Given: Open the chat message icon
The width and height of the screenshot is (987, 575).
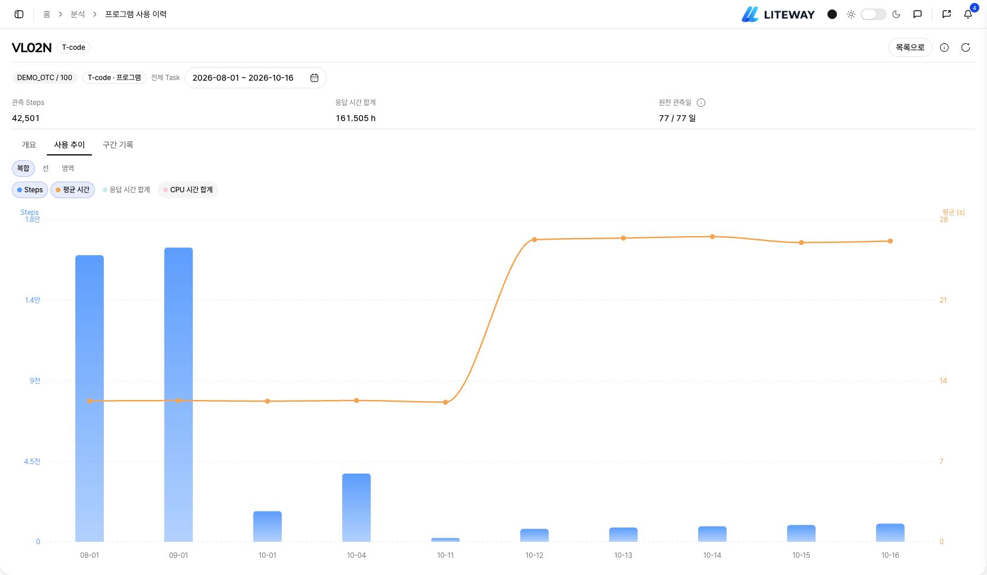Looking at the screenshot, I should point(918,14).
